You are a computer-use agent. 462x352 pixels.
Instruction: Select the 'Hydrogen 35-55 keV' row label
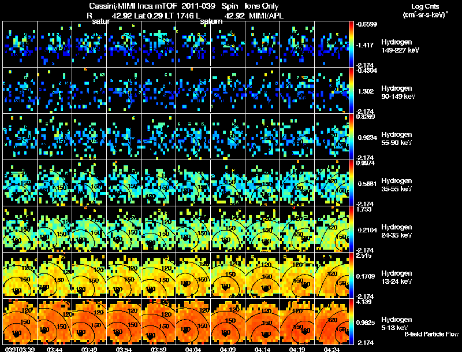[x=397, y=185]
